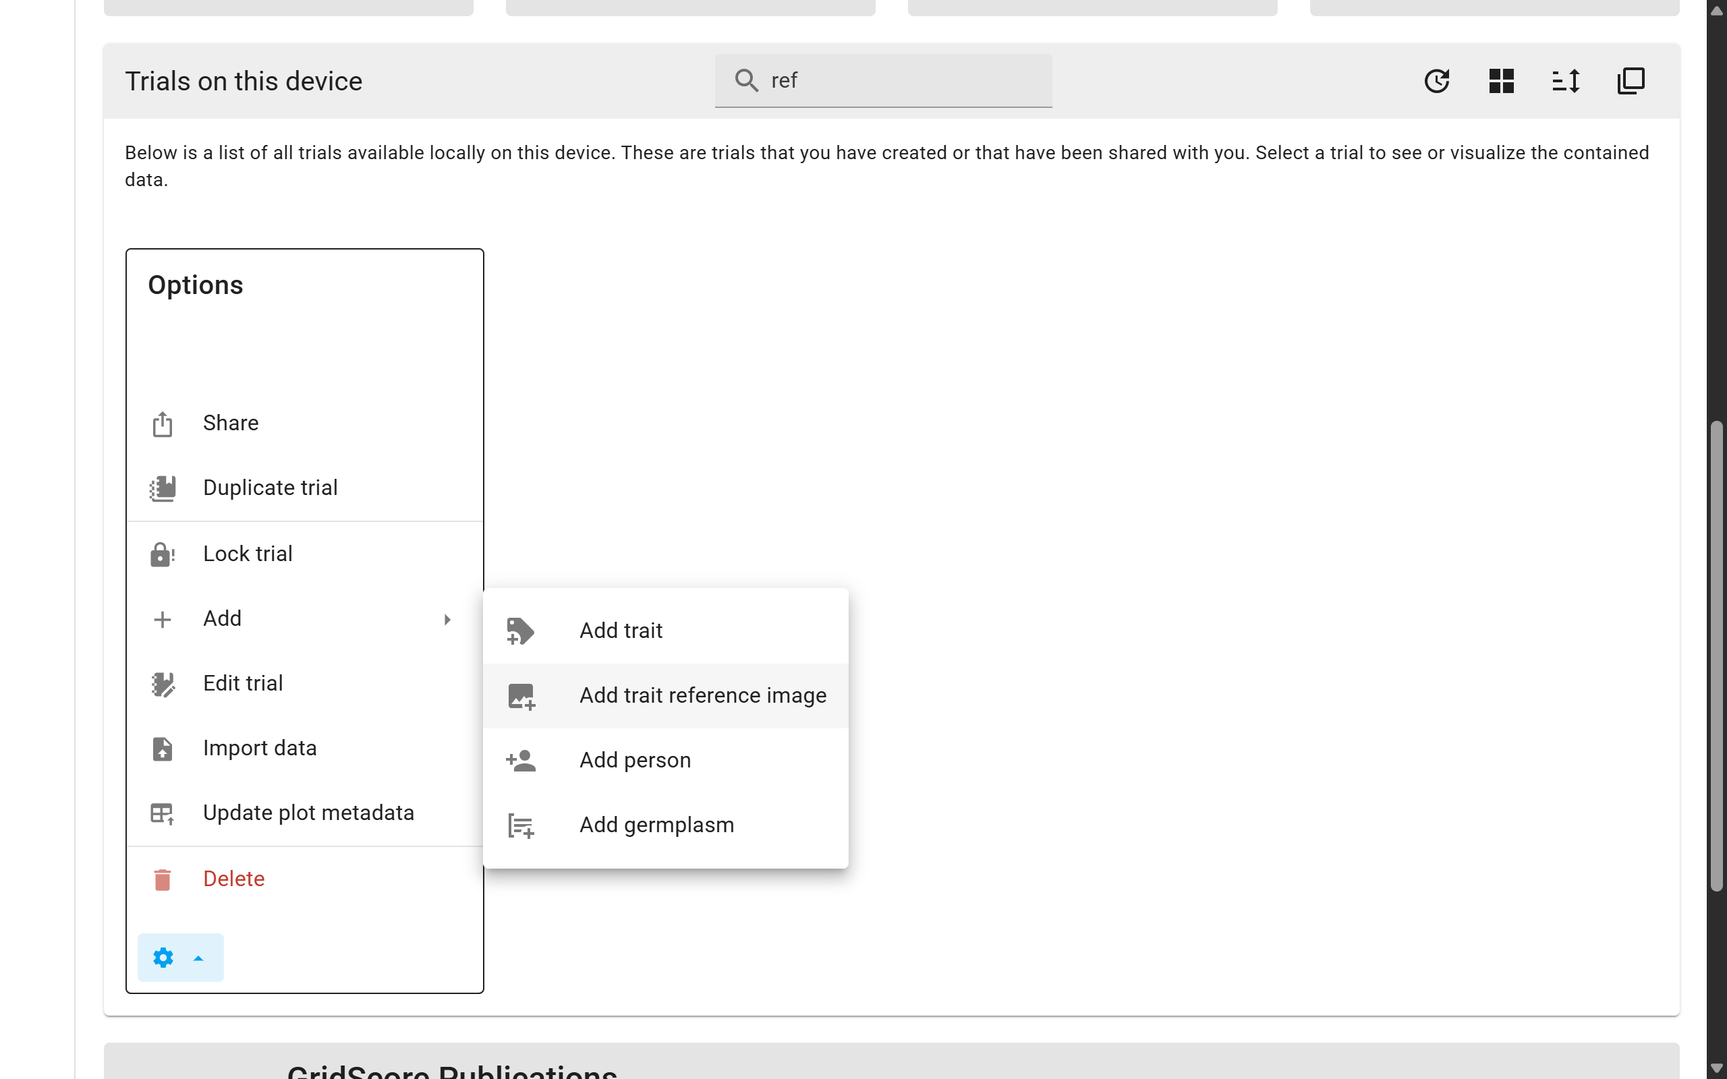This screenshot has height=1079, width=1727.
Task: Expand the Add submenu chevron
Action: tap(448, 620)
